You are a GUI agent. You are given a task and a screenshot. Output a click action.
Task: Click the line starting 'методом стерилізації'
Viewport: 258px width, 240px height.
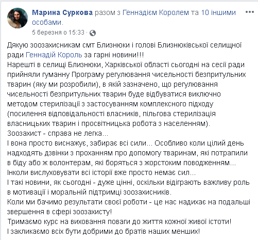(110, 104)
